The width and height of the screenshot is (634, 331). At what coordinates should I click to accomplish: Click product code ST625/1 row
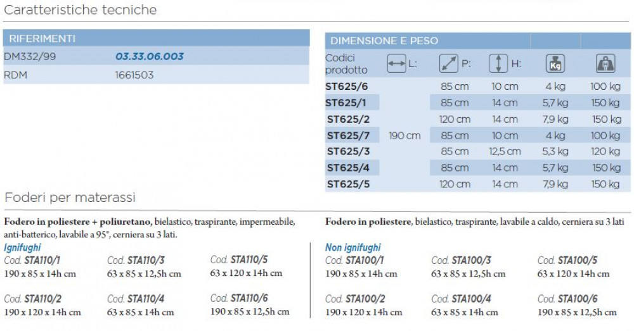click(x=477, y=103)
